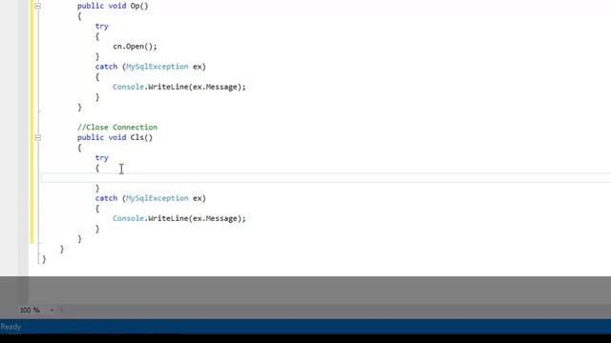Select 'public void Op()' declaration text
The image size is (611, 343).
click(x=113, y=6)
